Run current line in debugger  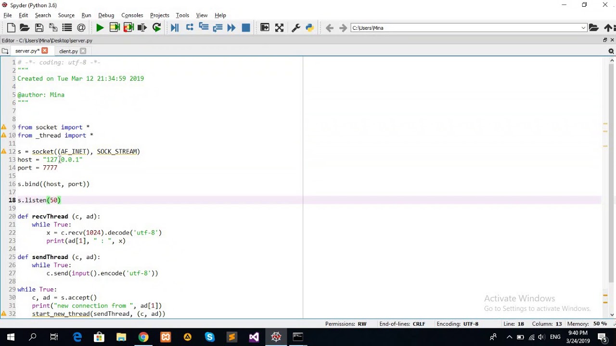[x=189, y=28]
